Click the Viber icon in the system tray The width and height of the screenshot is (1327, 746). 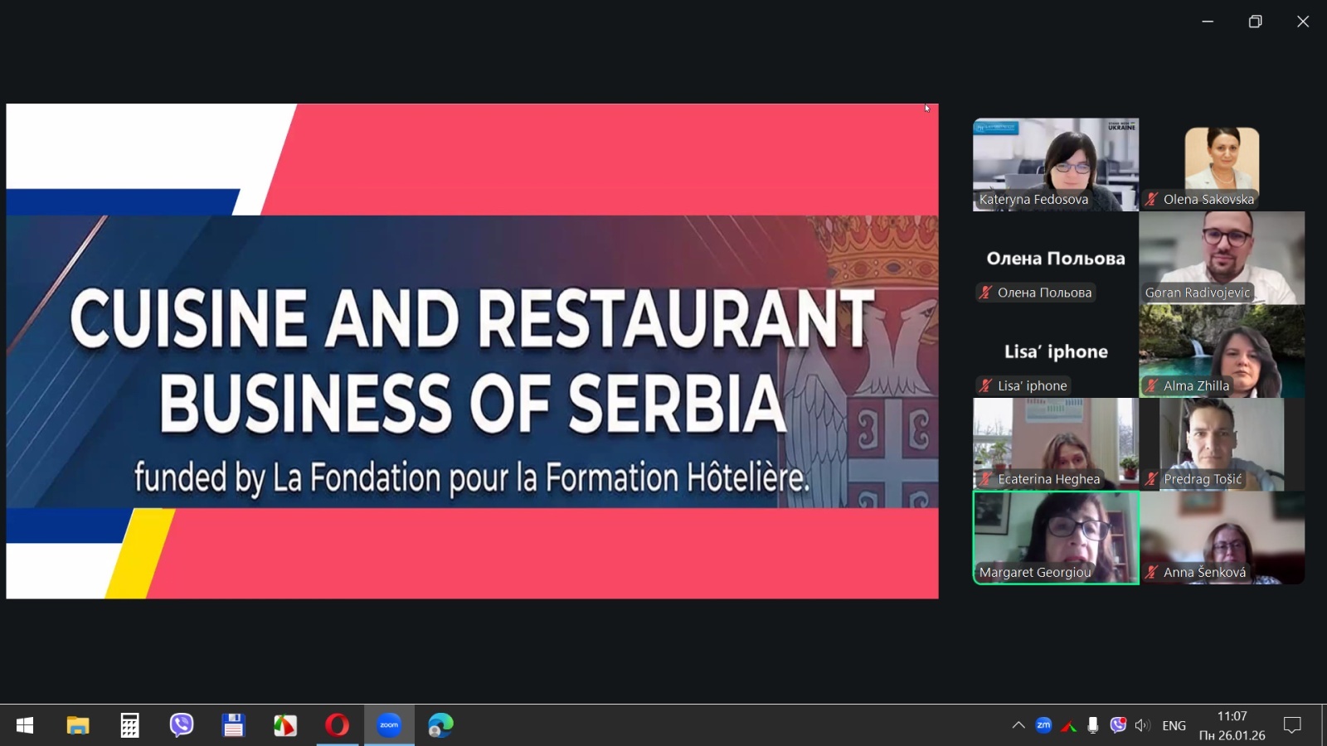click(1118, 725)
